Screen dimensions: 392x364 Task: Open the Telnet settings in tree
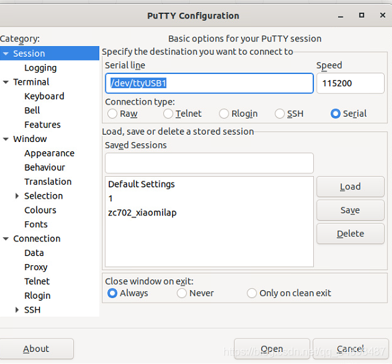(x=37, y=281)
